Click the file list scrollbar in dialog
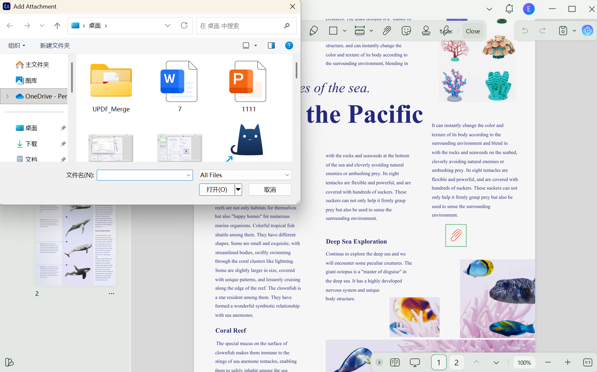The height and width of the screenshot is (372, 597). (296, 70)
